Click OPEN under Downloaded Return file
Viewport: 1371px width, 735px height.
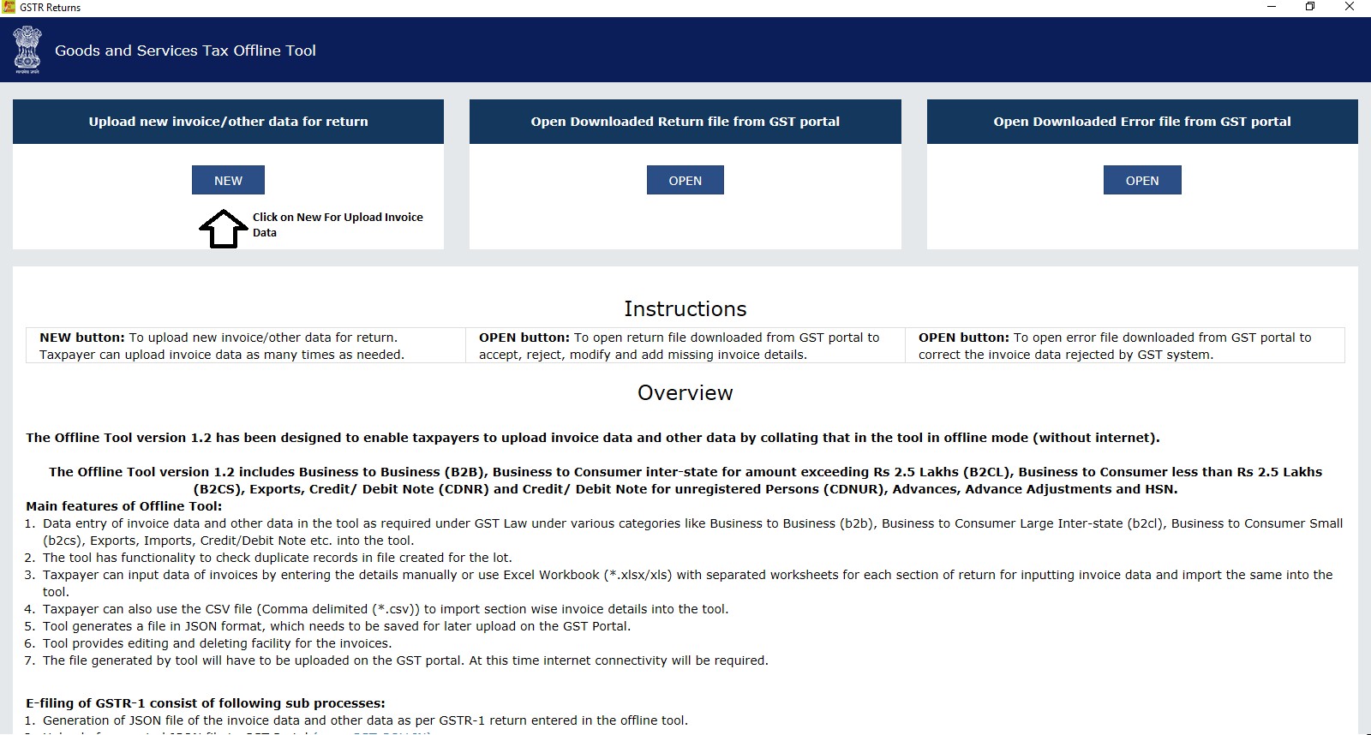click(685, 180)
